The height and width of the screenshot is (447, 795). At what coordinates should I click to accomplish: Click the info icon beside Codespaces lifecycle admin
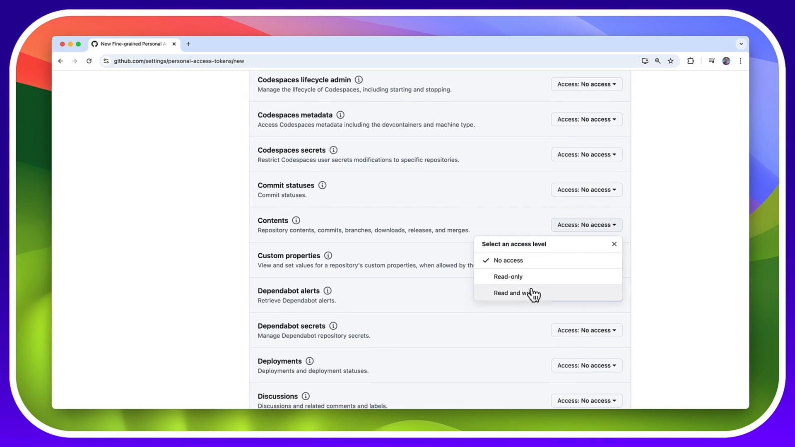point(359,80)
